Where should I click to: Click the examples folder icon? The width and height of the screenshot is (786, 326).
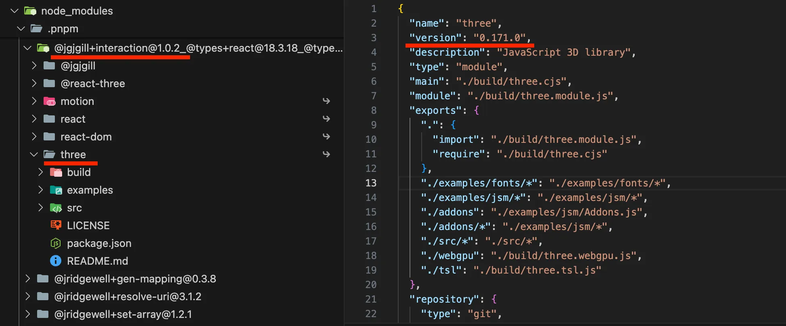(56, 190)
